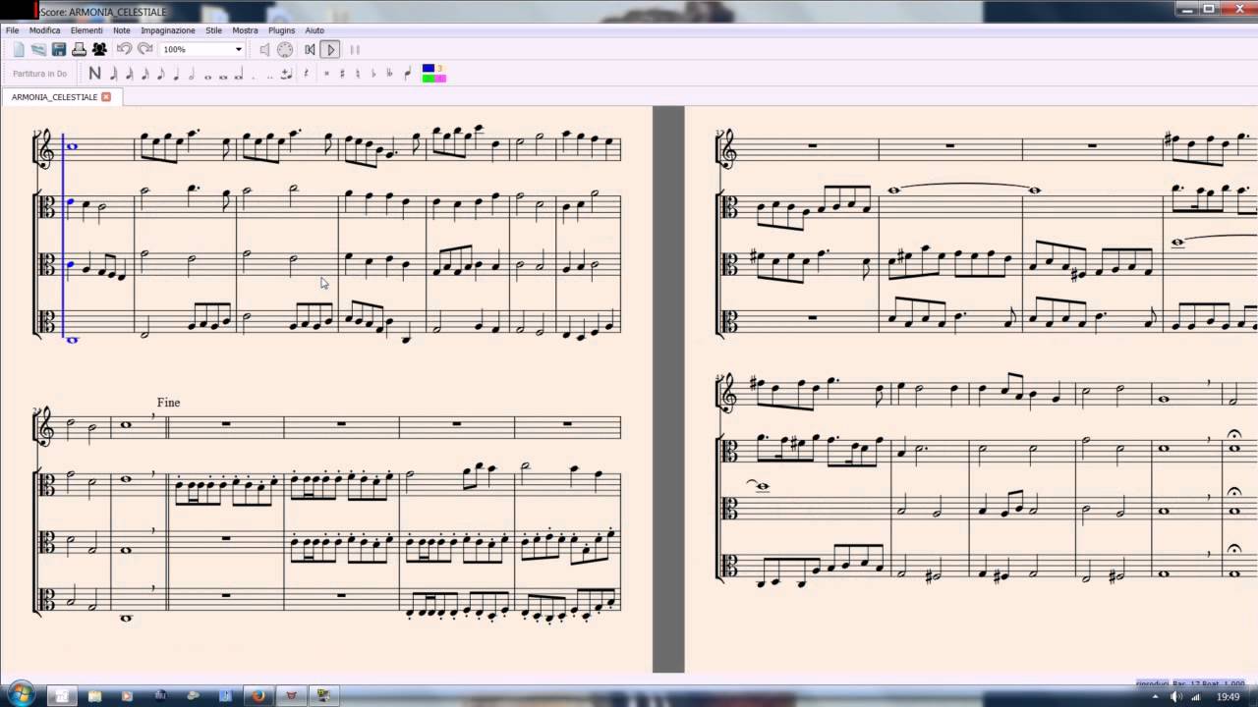Add the flat accidental from toolbar

click(373, 74)
